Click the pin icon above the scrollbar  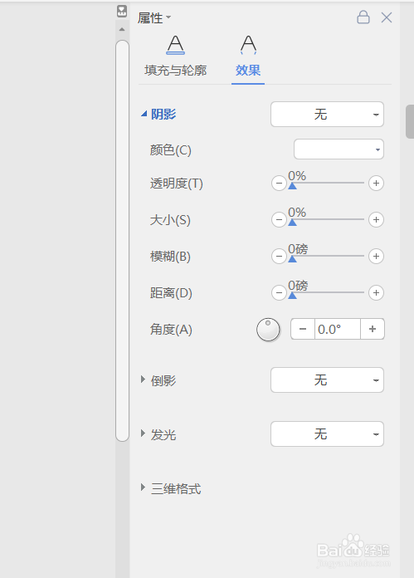point(122,11)
